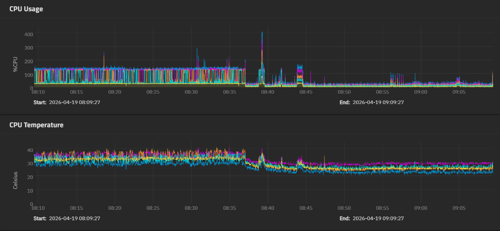Click the 10 value on Celsius axis
This screenshot has width=500, height=231.
click(30, 191)
